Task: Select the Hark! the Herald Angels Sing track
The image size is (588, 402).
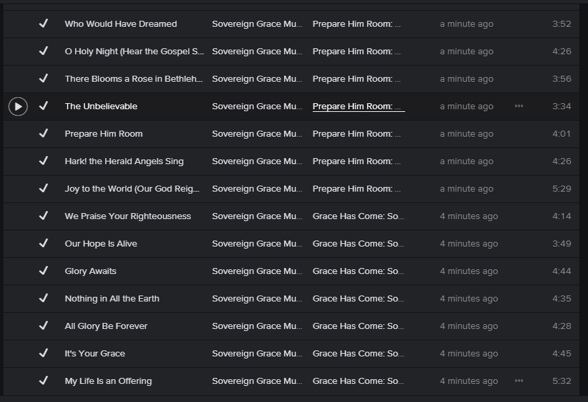Action: tap(124, 161)
